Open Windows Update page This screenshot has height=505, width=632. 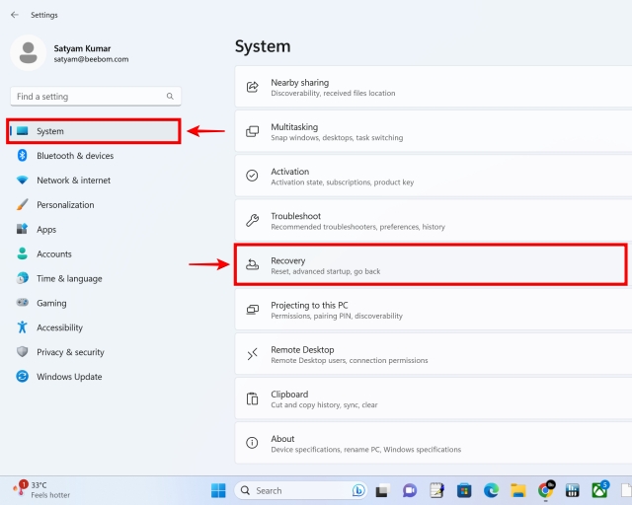point(94,377)
